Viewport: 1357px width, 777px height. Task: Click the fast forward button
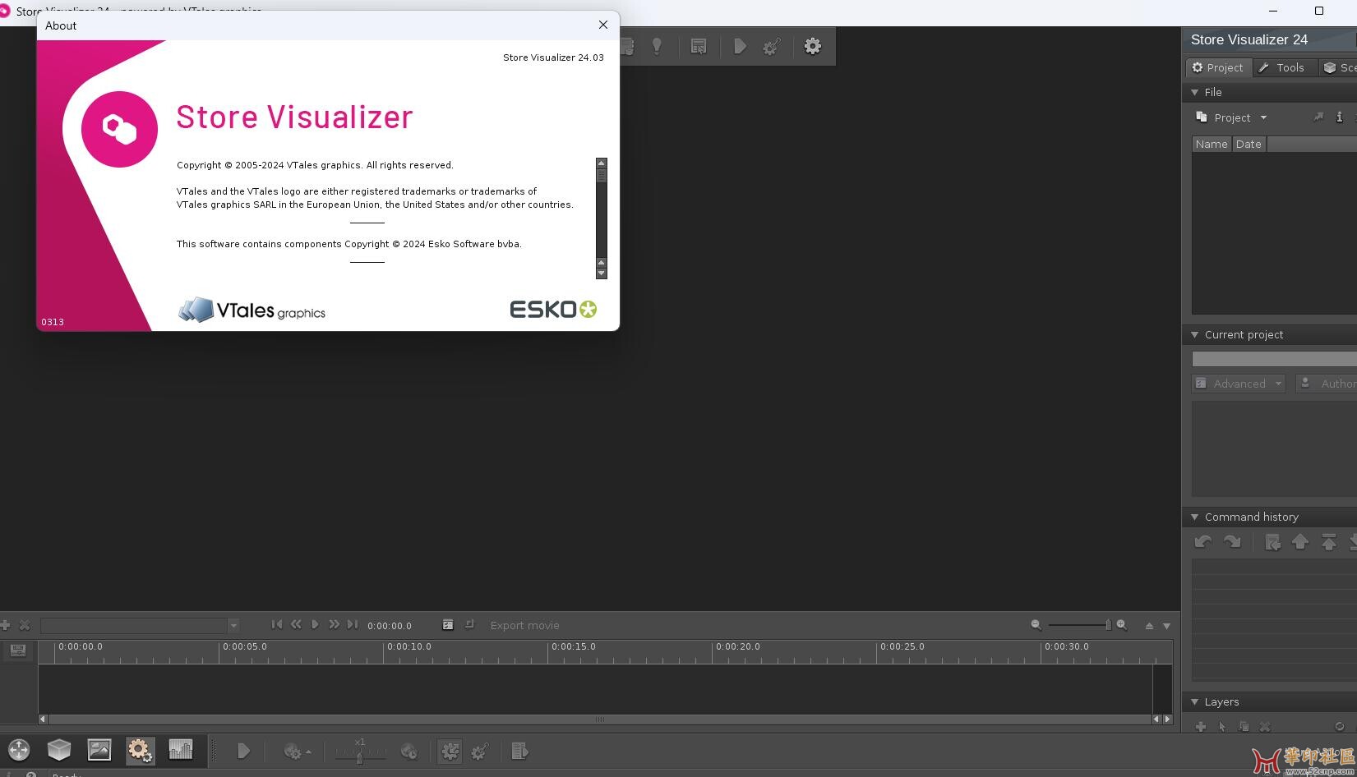pos(334,624)
